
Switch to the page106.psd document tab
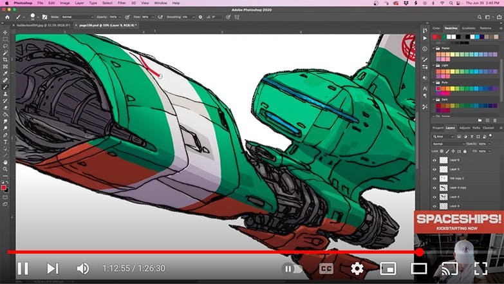107,25
